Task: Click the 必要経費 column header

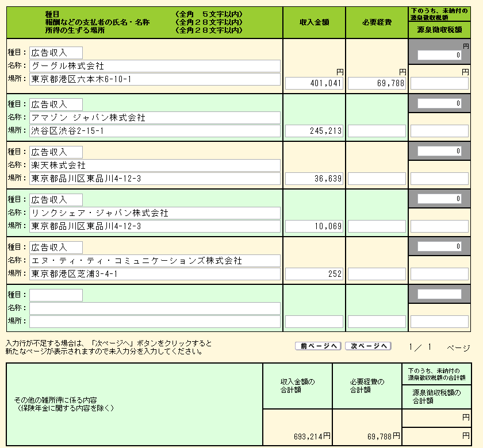Action: point(377,22)
